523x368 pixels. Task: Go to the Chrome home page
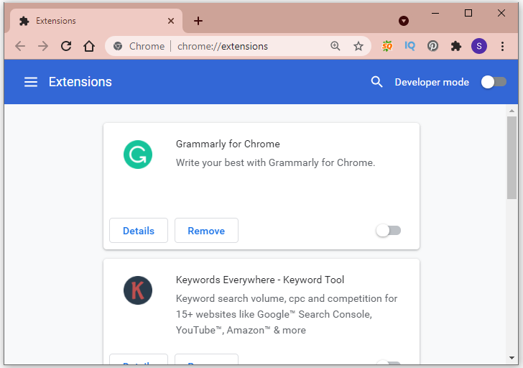pos(89,46)
